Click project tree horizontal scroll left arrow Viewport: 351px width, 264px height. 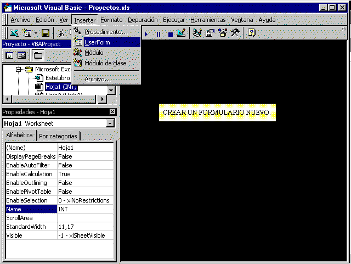pos(7,99)
